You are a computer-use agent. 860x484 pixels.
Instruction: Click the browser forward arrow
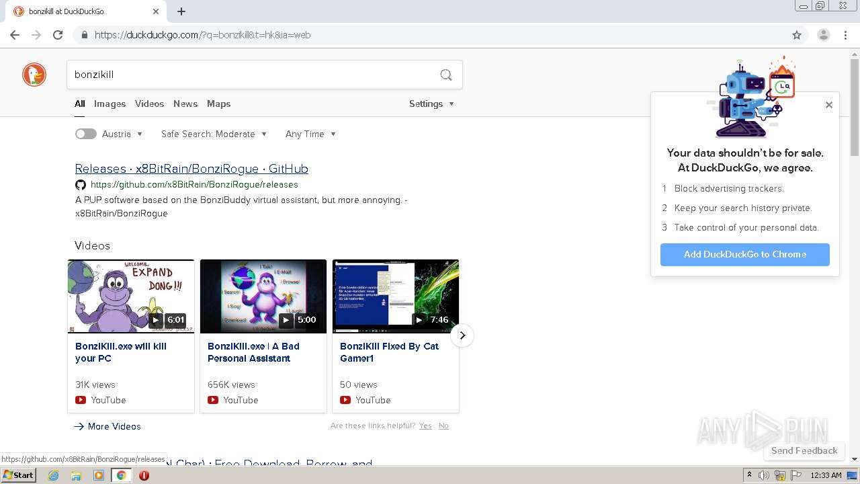click(x=36, y=35)
